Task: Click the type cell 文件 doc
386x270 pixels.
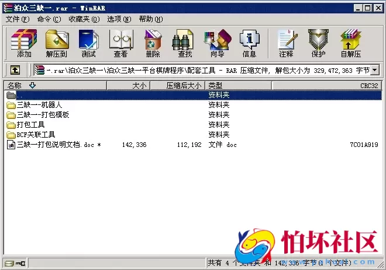Action: [x=223, y=145]
